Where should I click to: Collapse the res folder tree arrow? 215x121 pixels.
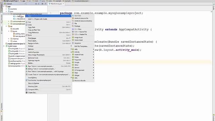tap(6, 26)
